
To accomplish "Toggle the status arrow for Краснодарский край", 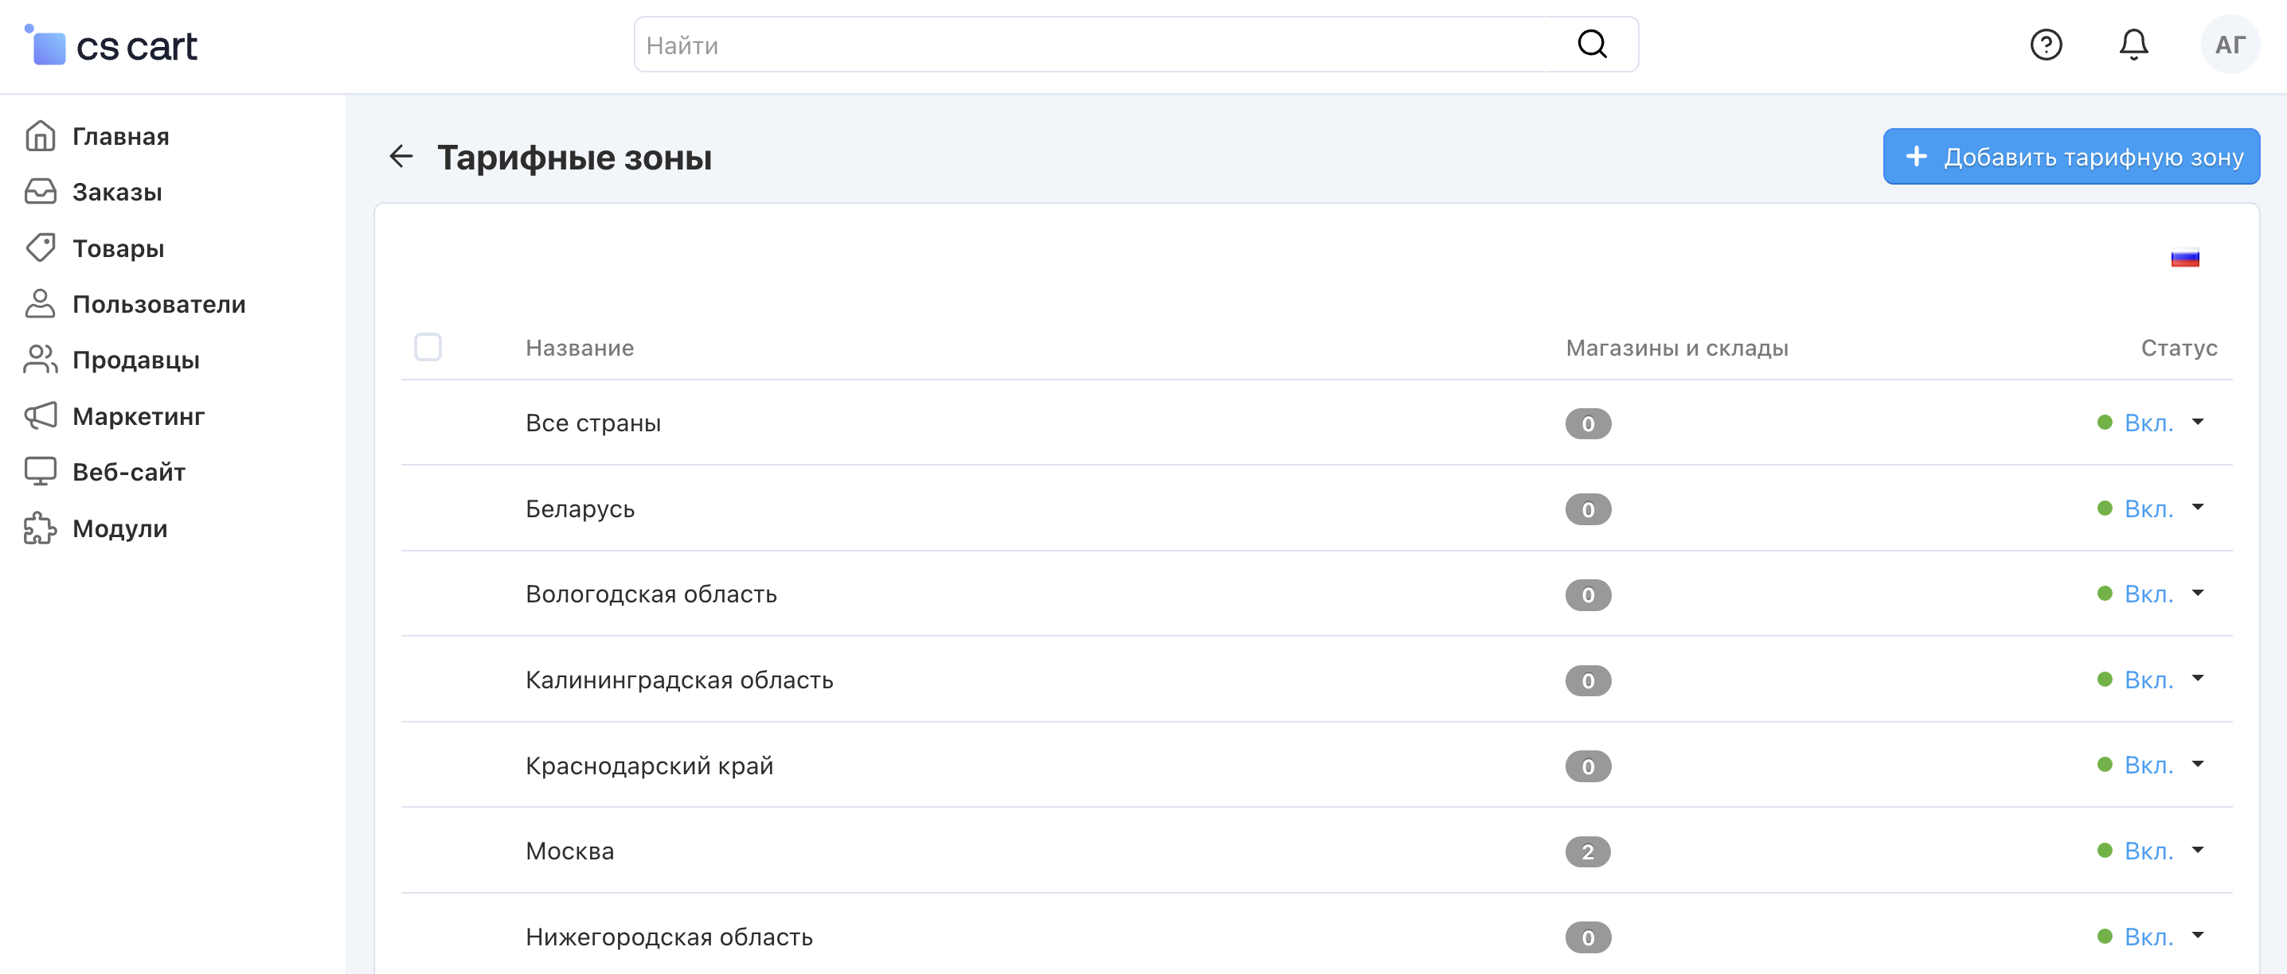I will click(x=2197, y=765).
